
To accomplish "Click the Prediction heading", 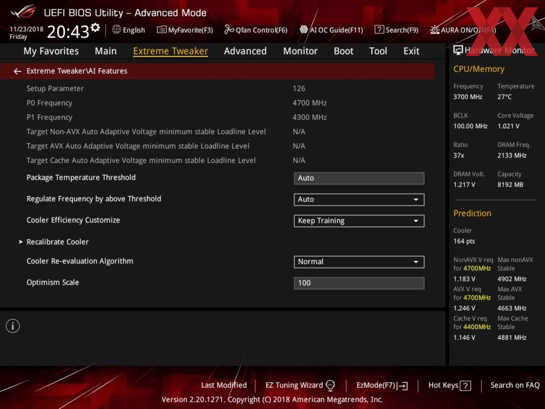I will tap(472, 213).
